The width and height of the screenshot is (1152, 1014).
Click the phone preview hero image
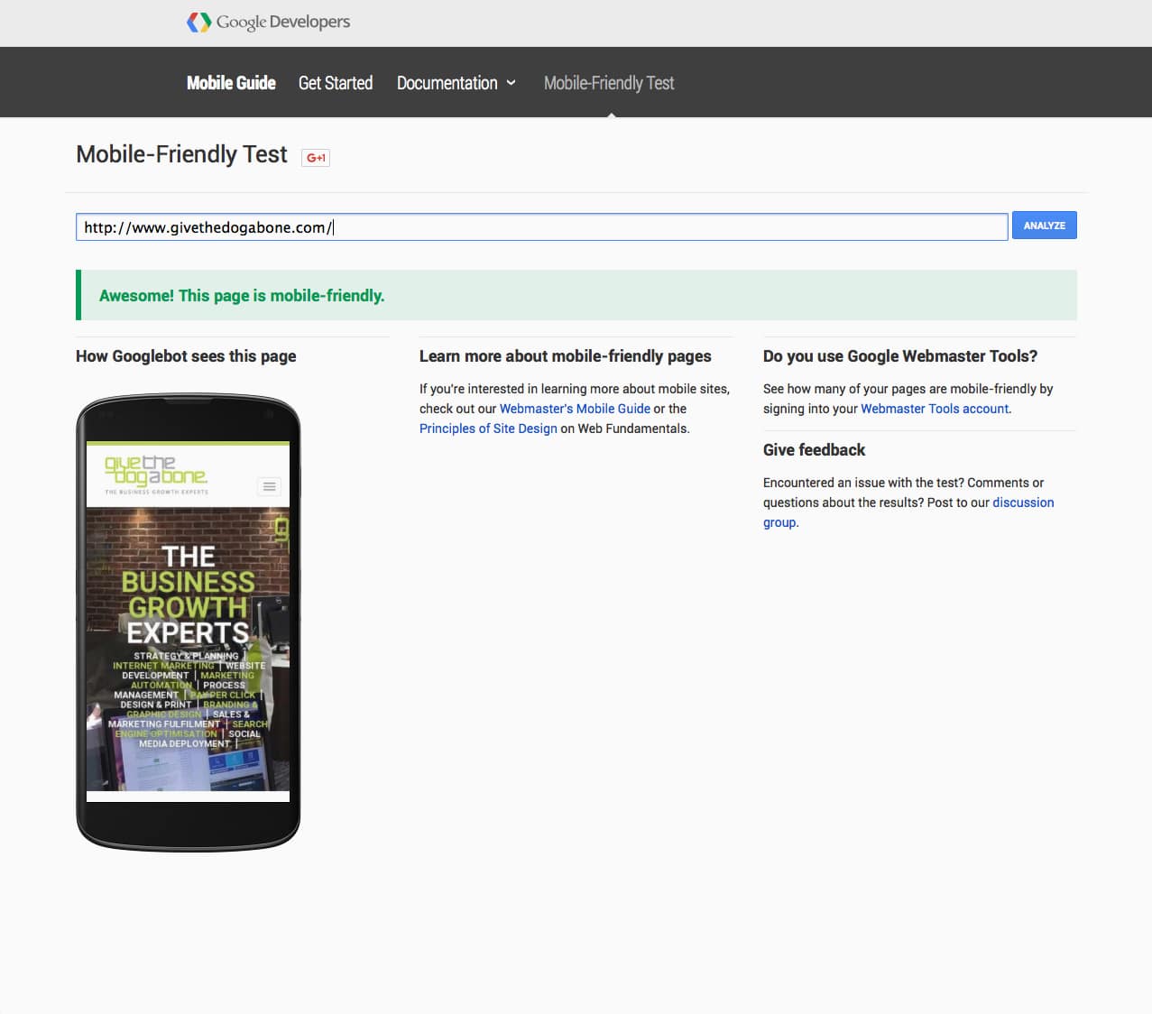[188, 650]
